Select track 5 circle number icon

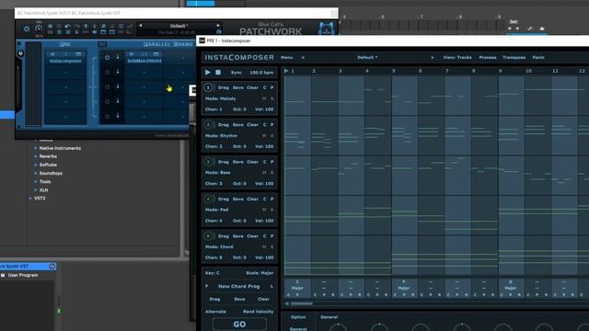pyautogui.click(x=208, y=236)
